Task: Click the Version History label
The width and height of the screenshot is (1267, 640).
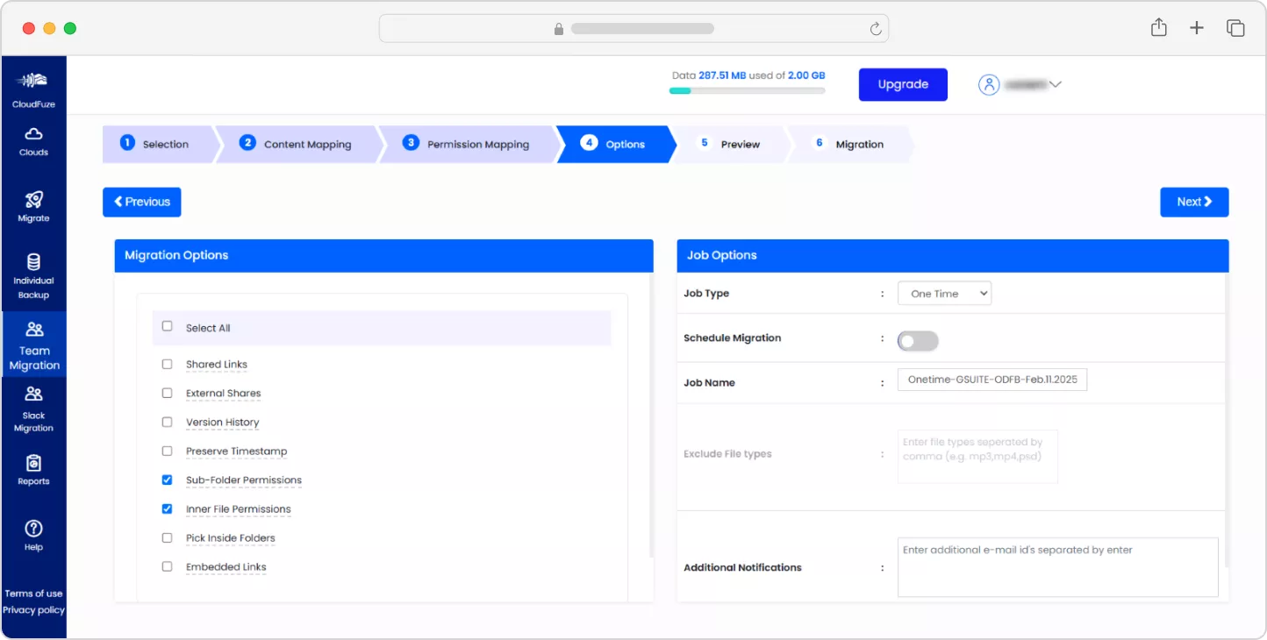Action: (x=222, y=423)
